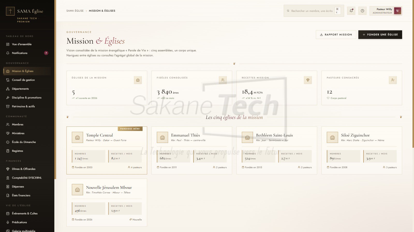Viewport: 414px width, 232px height.
Task: Open Registres in sidebar
Action: click(27, 151)
